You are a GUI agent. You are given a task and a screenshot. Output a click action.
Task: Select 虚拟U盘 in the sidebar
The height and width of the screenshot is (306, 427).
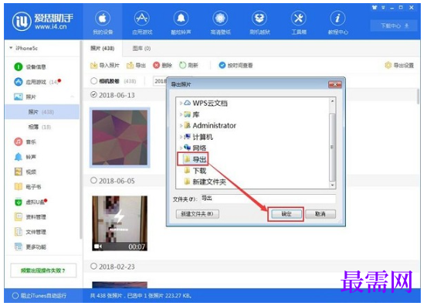point(31,202)
